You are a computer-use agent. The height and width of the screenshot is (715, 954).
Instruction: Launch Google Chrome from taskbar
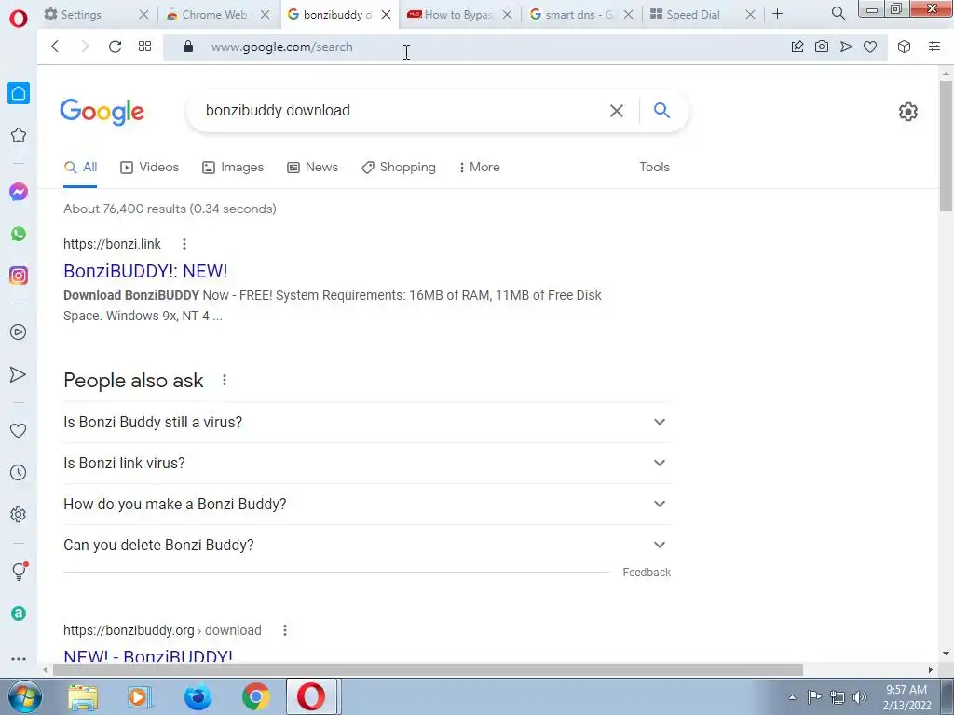tap(256, 697)
